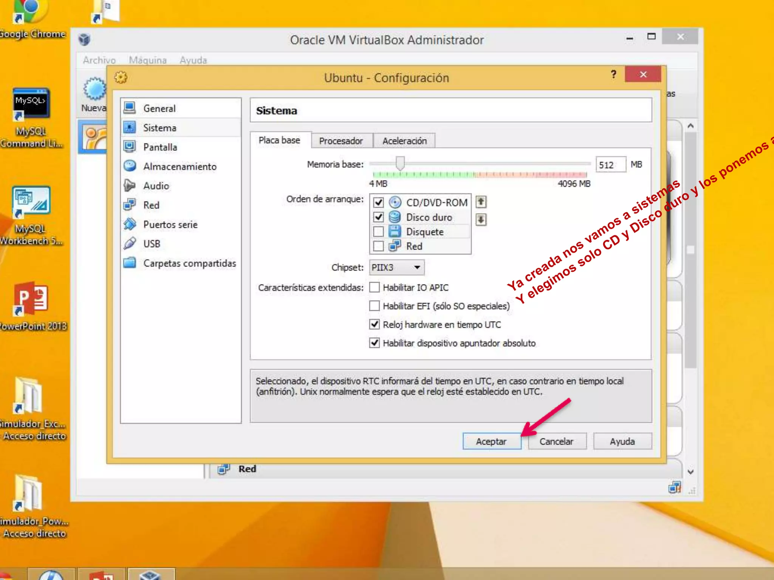This screenshot has width=774, height=580.
Task: Open the Puertos serie section
Action: point(170,225)
